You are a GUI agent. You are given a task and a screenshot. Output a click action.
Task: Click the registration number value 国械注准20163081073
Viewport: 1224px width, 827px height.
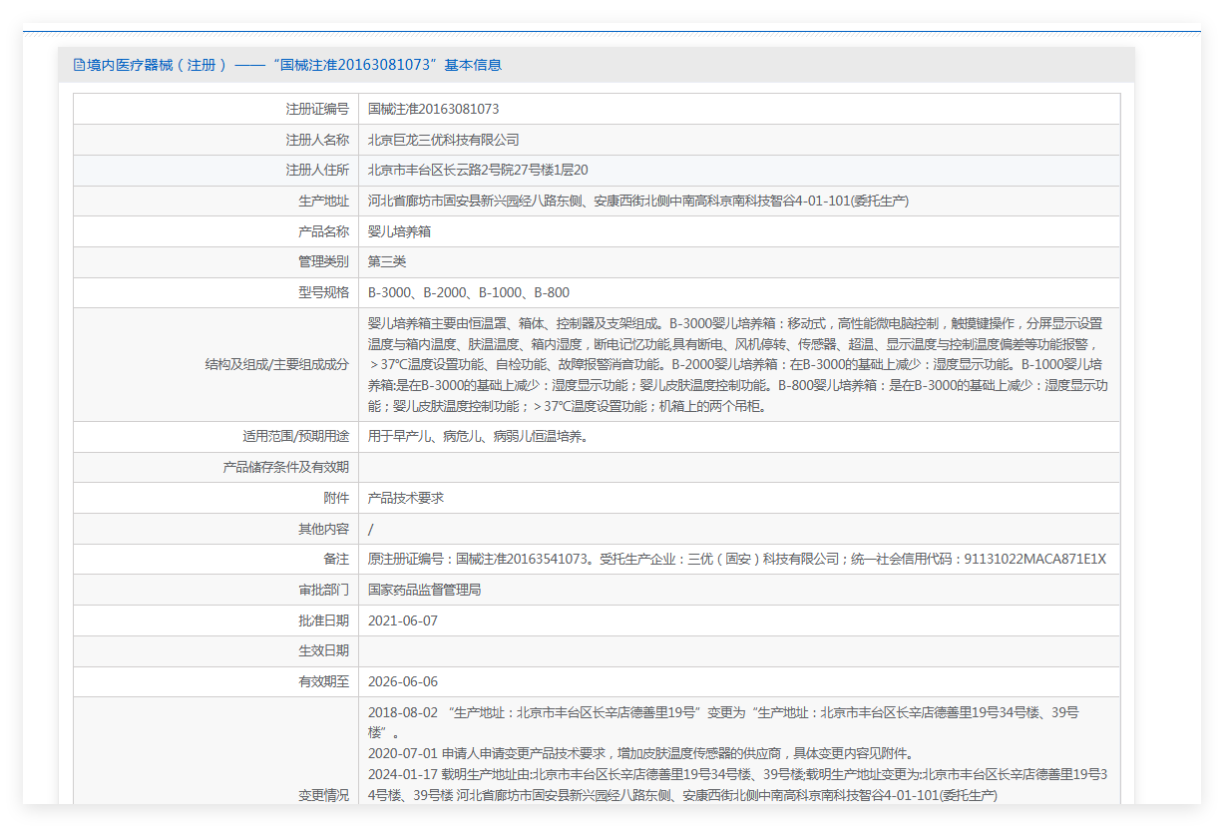tap(433, 109)
